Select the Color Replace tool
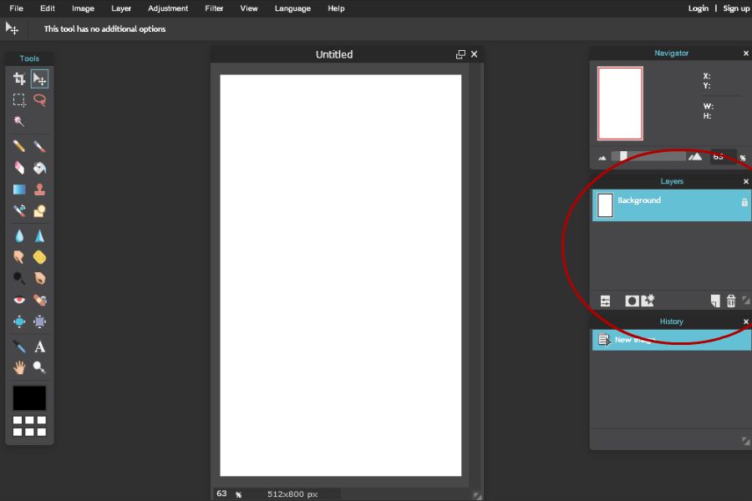This screenshot has height=501, width=752. [19, 210]
